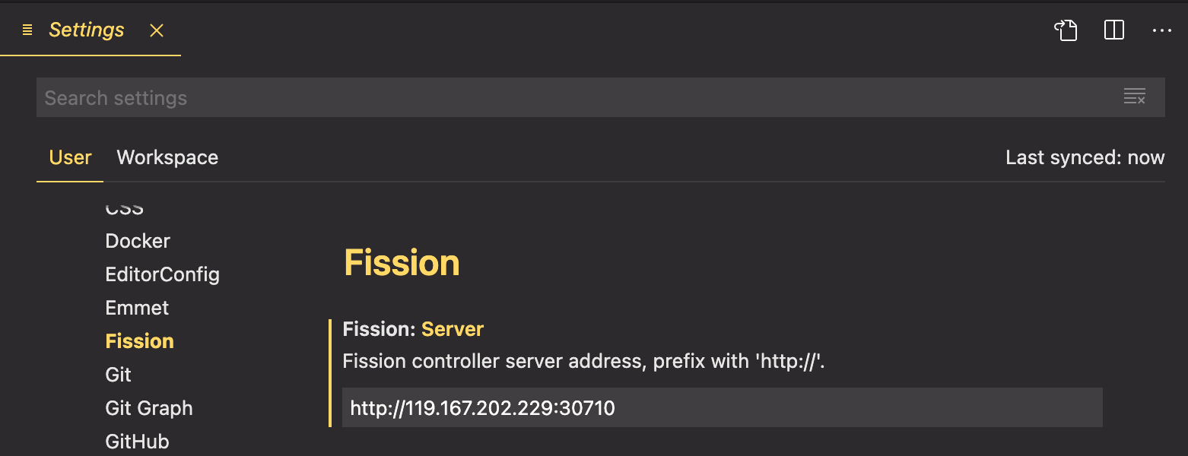
Task: Clear the settings search input icon
Action: [x=1134, y=97]
